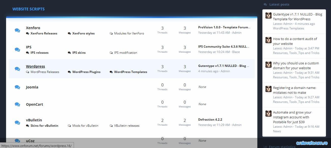
Task: Open the Joomla forum
Action: click(32, 87)
